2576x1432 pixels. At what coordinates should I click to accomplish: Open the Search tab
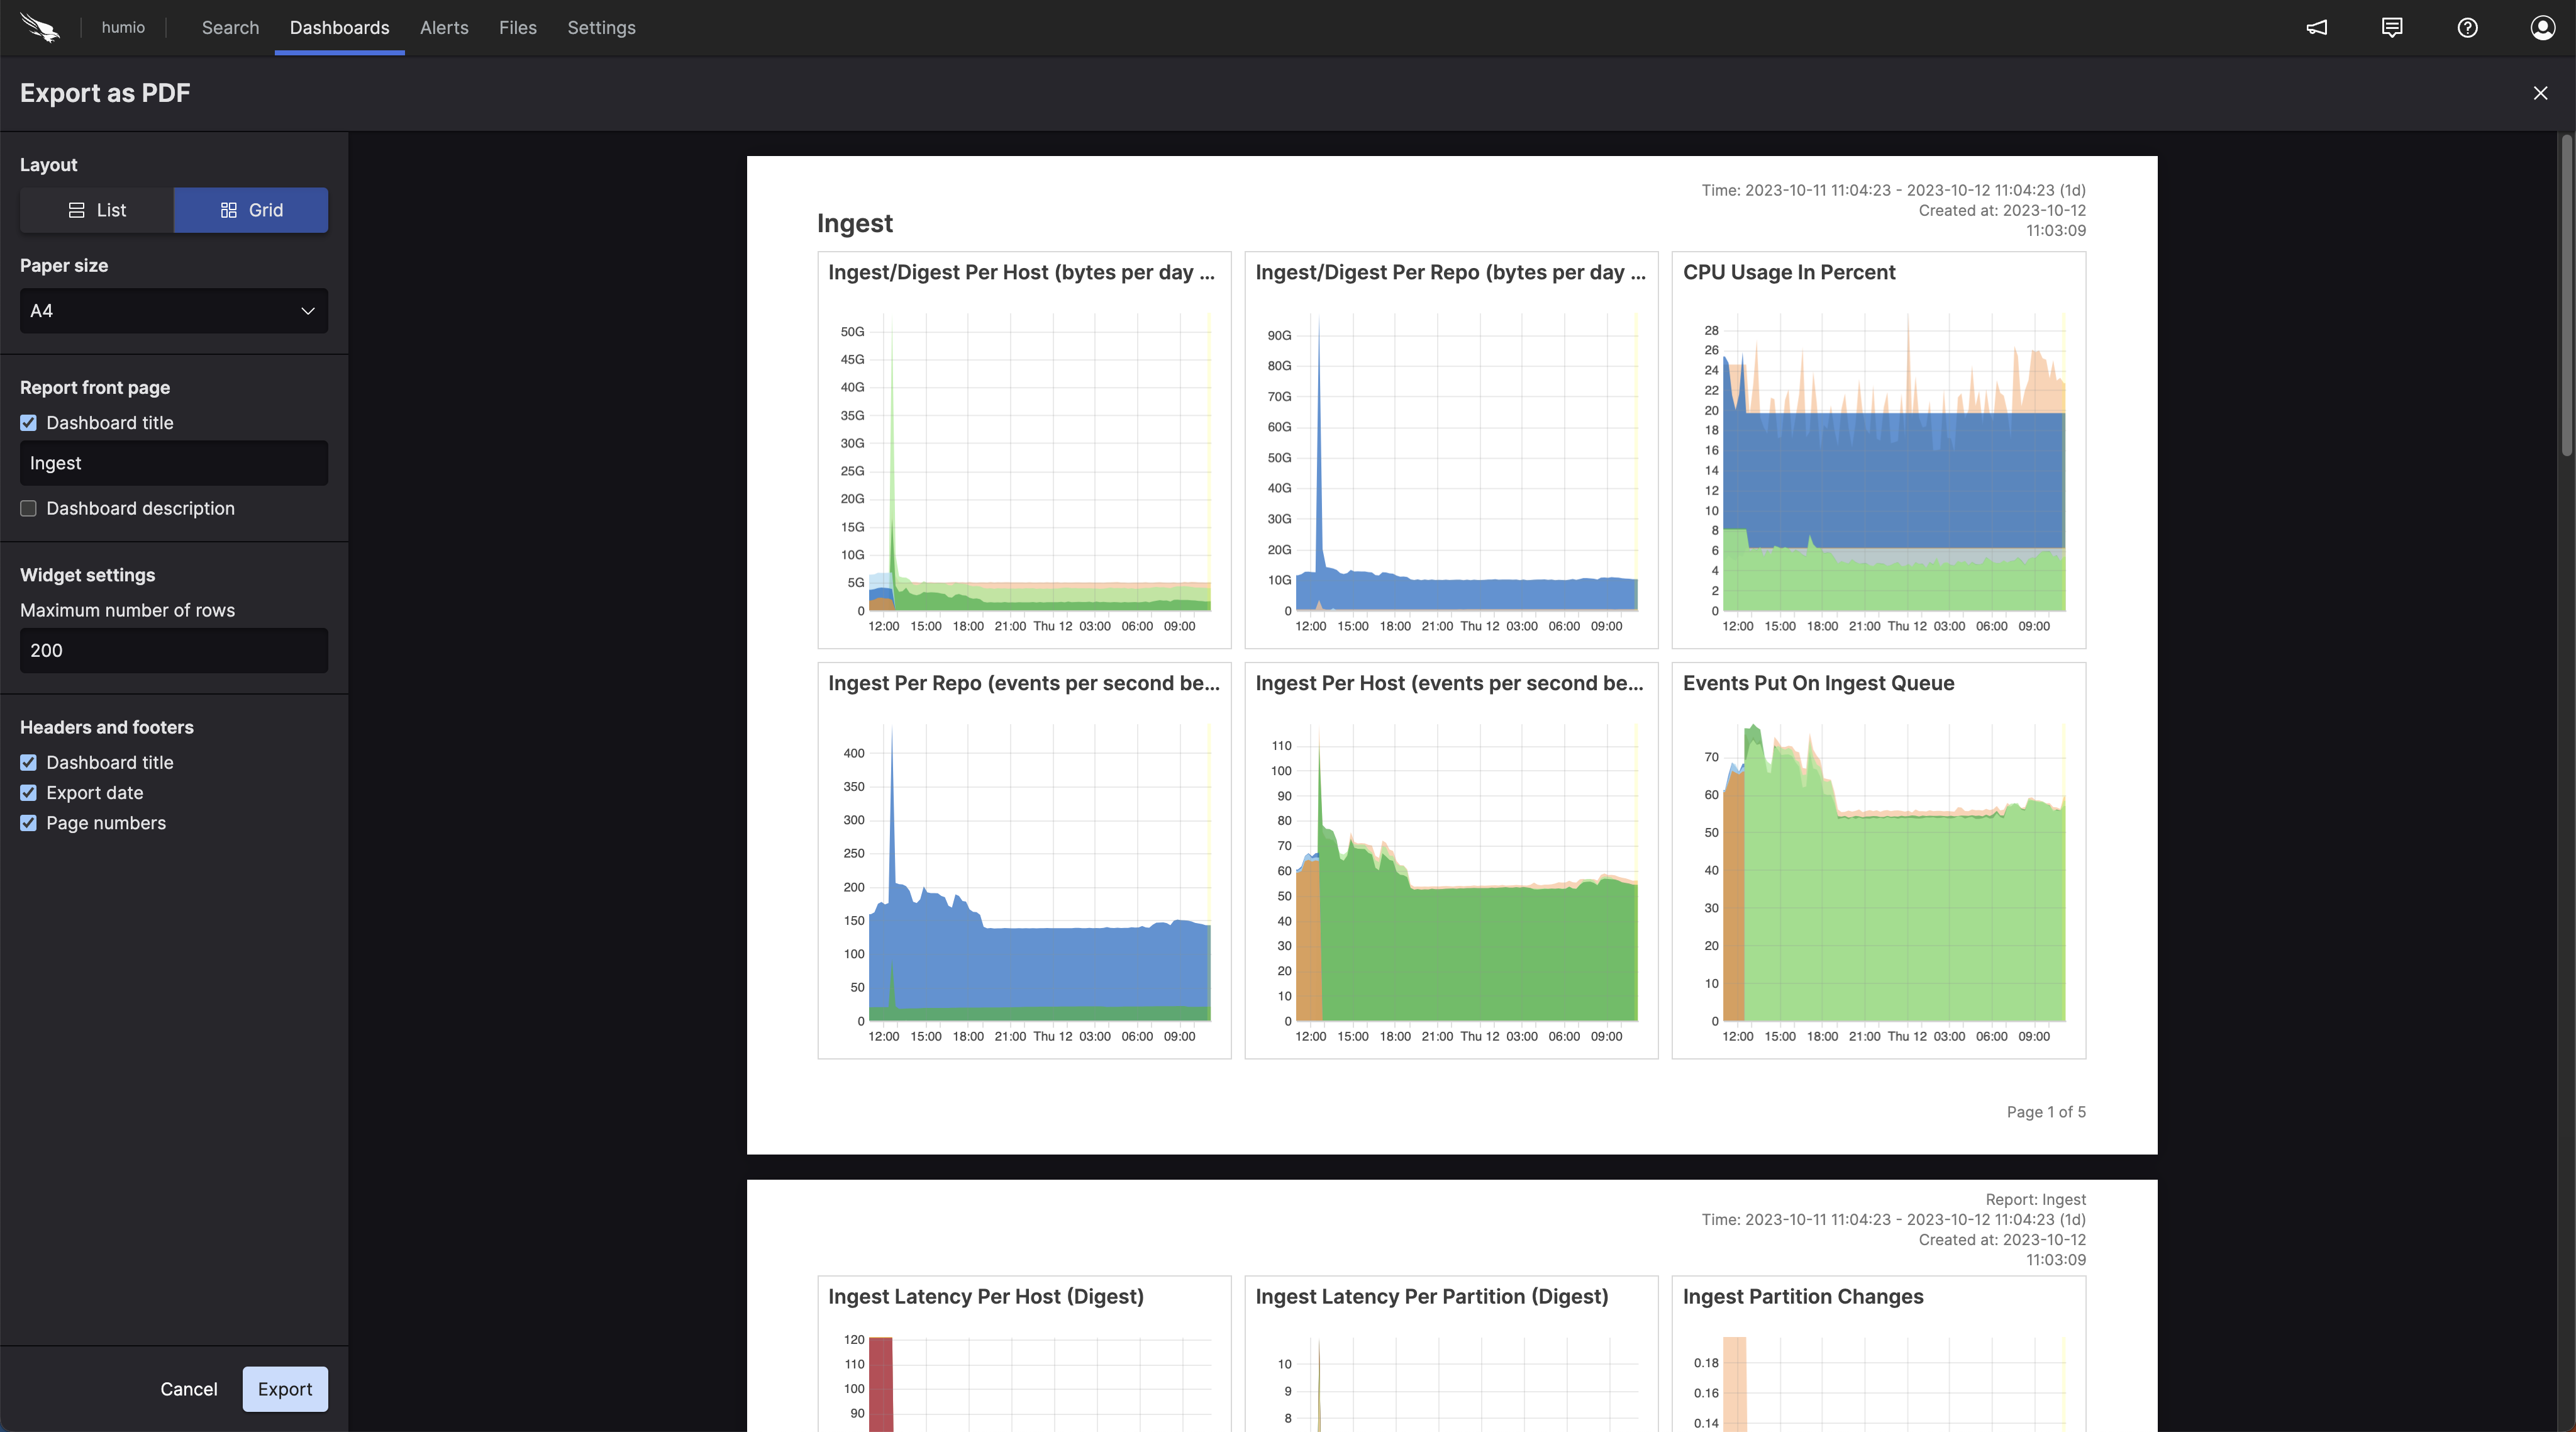(x=230, y=27)
